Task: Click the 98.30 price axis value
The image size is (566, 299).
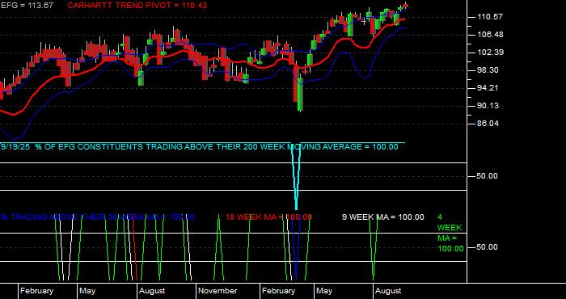Action: click(x=489, y=70)
